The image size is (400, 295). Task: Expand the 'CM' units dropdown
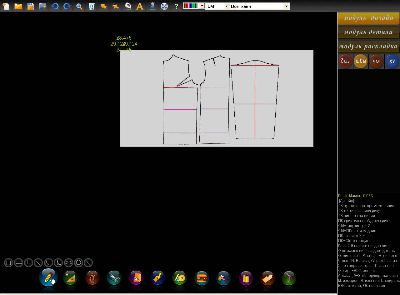[227, 6]
